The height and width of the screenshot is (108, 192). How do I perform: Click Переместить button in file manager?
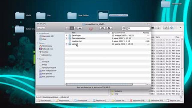point(100,100)
